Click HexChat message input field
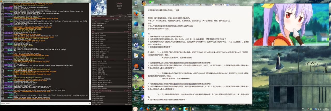 pyautogui.click(x=45, y=101)
